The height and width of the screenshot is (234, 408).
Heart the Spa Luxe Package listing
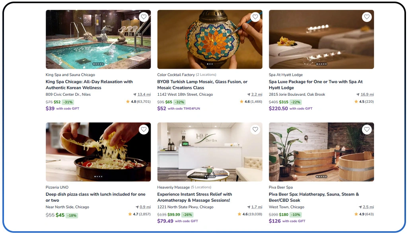(367, 17)
